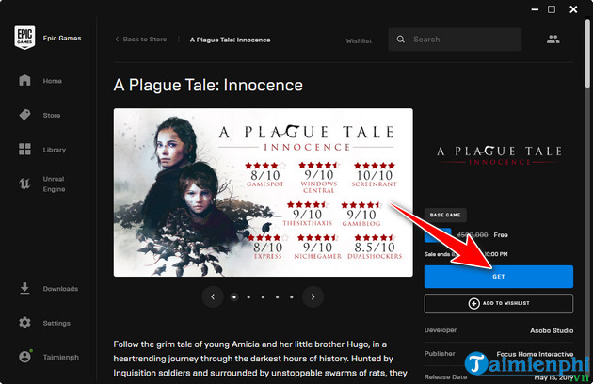Open the Taimienph profile avatar icon

pyautogui.click(x=25, y=357)
